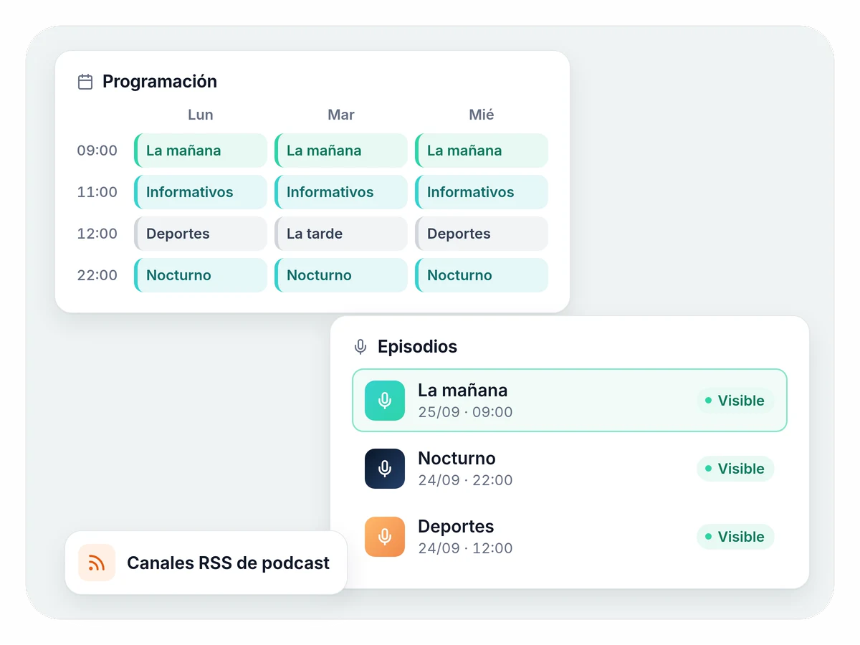Click the 12:00 time label in schedule

97,234
